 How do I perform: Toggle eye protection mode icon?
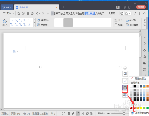tap(92, 113)
